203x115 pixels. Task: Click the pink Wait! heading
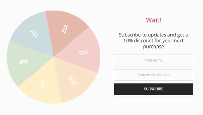click(153, 20)
